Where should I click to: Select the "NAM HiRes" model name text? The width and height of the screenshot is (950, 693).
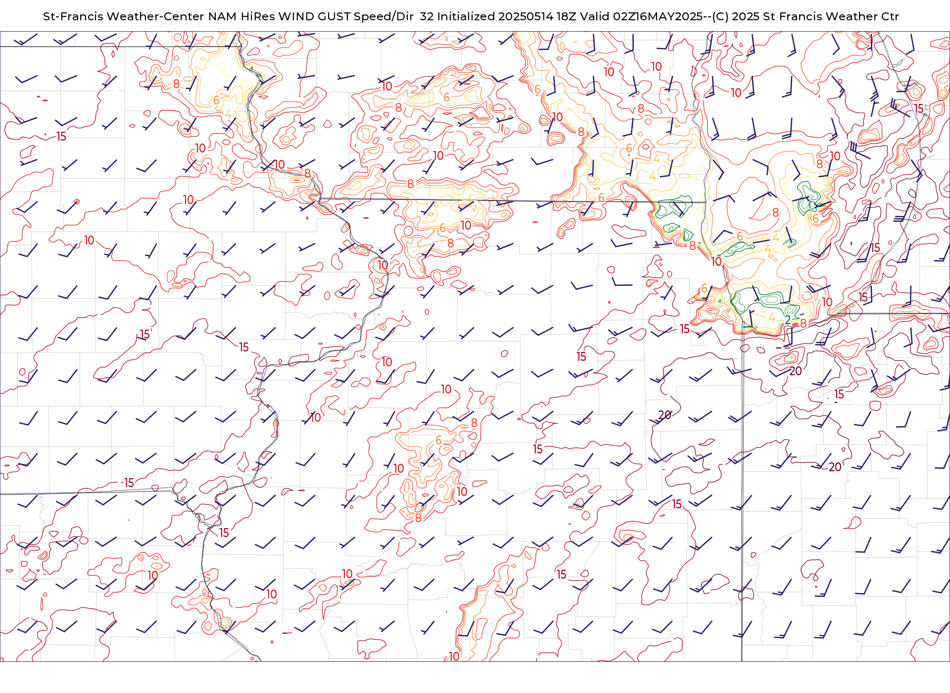[241, 16]
